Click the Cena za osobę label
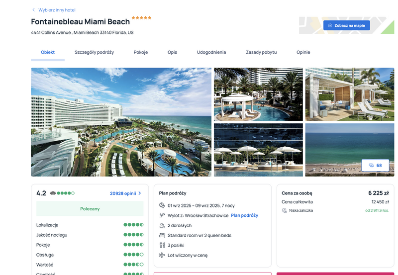This screenshot has width=398, height=275. (297, 193)
